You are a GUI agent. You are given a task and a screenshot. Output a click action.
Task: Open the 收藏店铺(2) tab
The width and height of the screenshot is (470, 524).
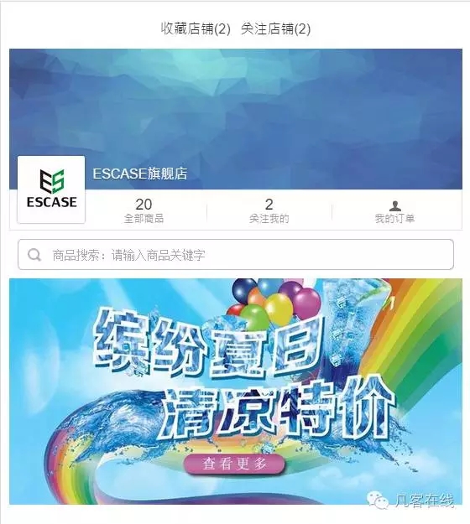[x=196, y=29]
